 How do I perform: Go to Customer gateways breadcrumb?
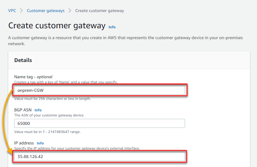coord(46,11)
